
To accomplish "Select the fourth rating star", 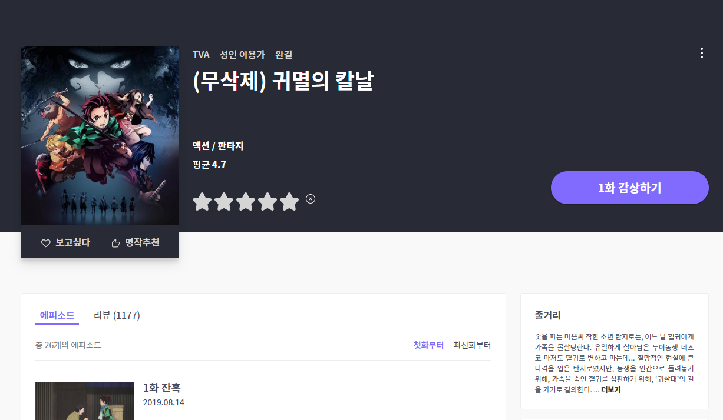I will coord(268,202).
